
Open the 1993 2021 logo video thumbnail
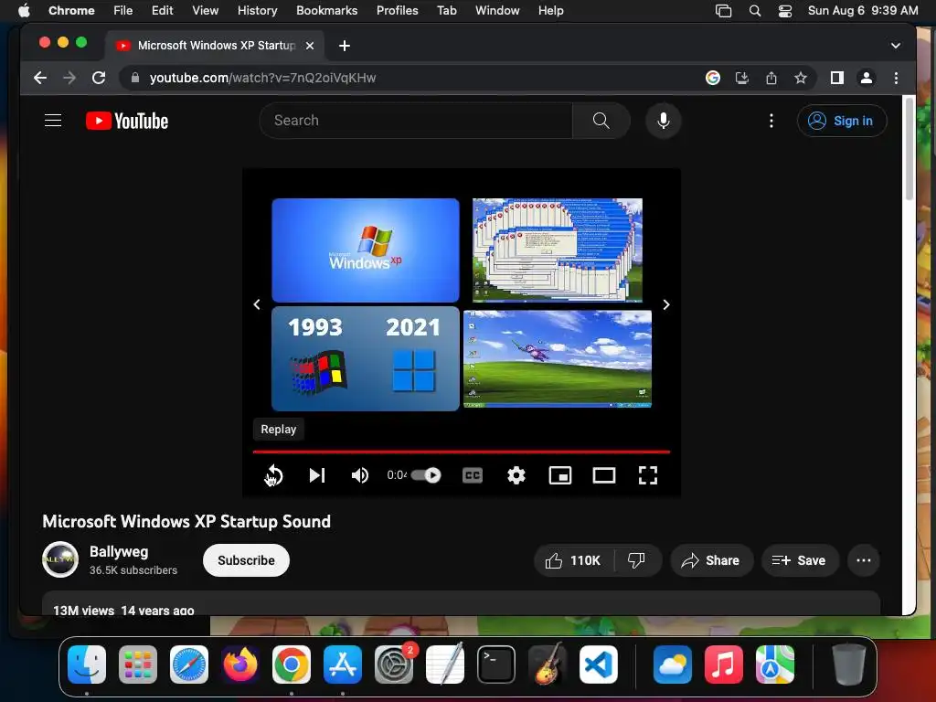pyautogui.click(x=366, y=358)
